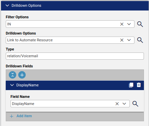Image resolution: width=149 pixels, height=126 pixels.
Task: Open the Drilldown Options dropdown arrow
Action: click(x=129, y=40)
